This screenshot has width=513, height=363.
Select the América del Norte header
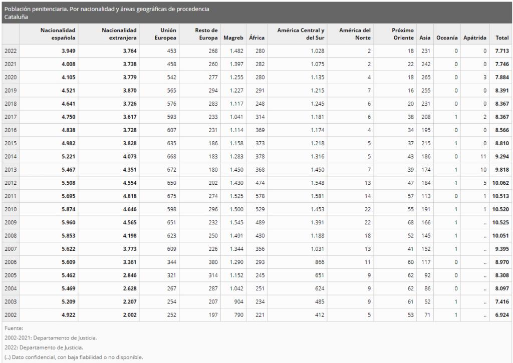click(x=355, y=34)
